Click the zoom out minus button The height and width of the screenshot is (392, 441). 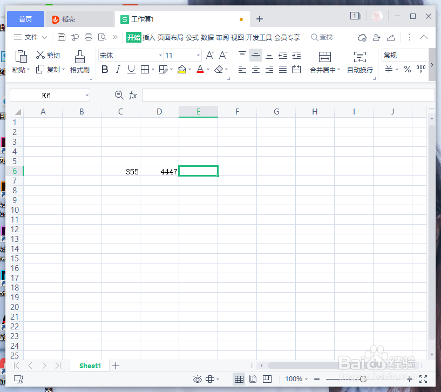click(x=317, y=380)
